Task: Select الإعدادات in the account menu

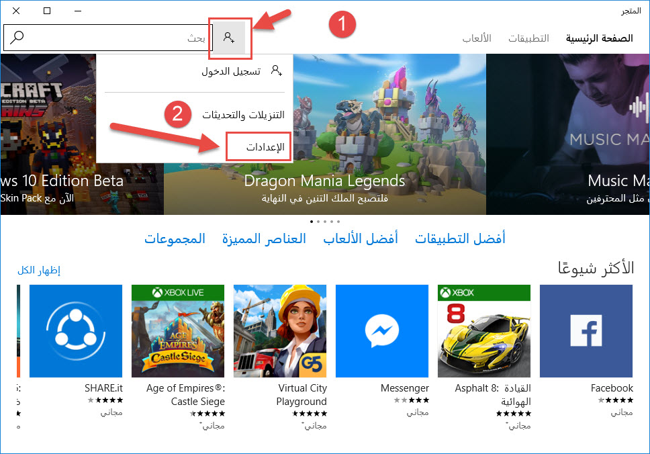Action: tap(265, 147)
